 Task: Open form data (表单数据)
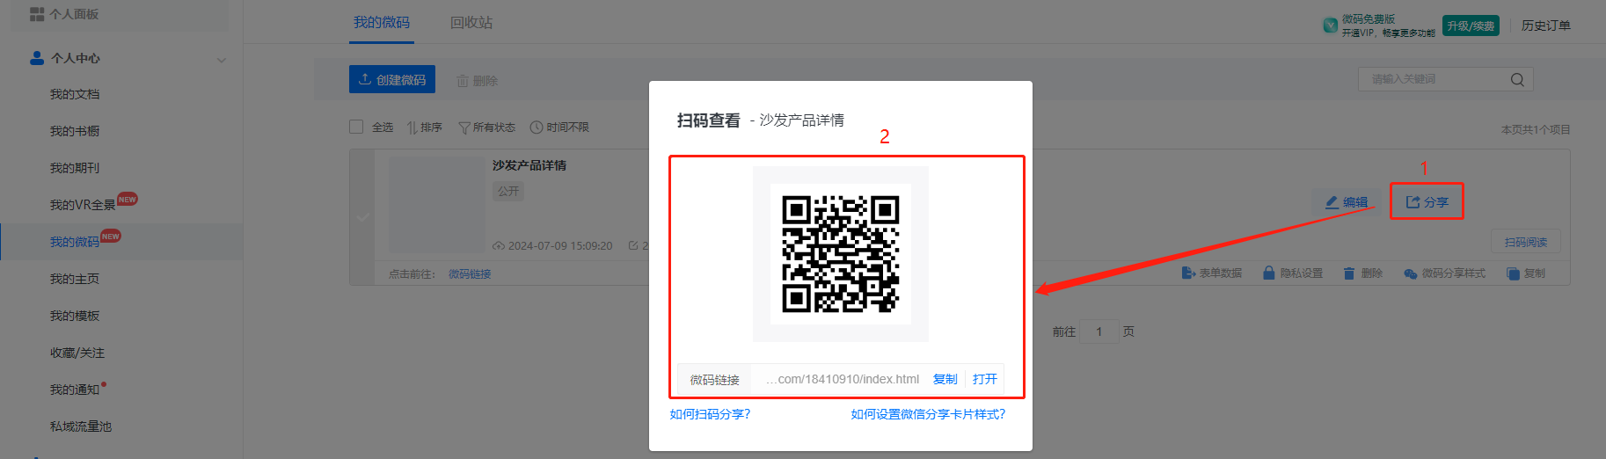coord(1212,273)
